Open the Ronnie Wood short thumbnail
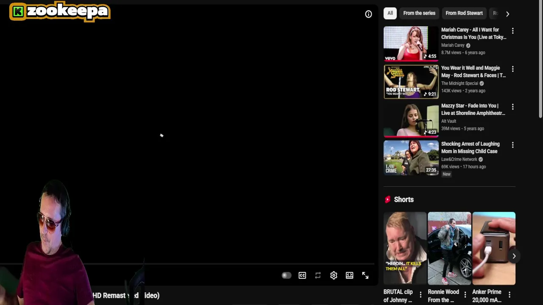 click(x=449, y=248)
